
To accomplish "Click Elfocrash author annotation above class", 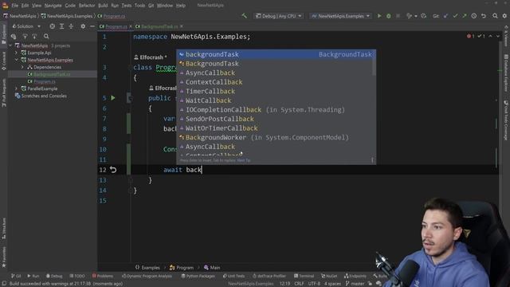I will [x=151, y=57].
